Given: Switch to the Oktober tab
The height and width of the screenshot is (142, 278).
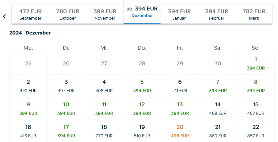Looking at the screenshot, I should point(67,14).
